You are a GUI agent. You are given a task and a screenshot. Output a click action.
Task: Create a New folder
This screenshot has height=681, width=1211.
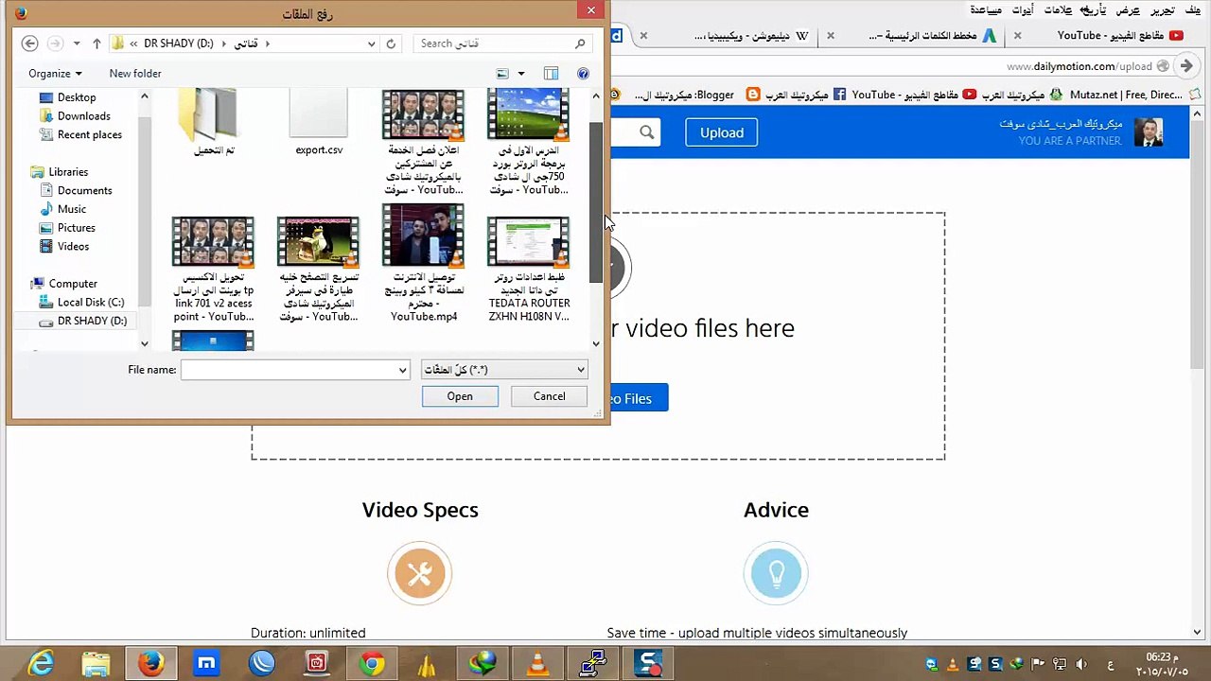[135, 74]
